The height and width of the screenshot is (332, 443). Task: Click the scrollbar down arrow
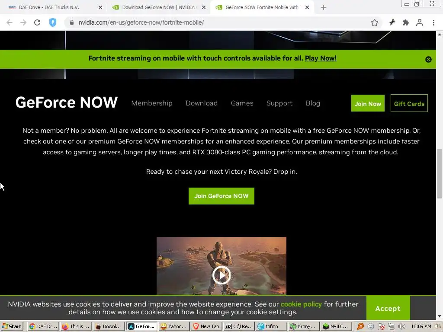click(440, 316)
